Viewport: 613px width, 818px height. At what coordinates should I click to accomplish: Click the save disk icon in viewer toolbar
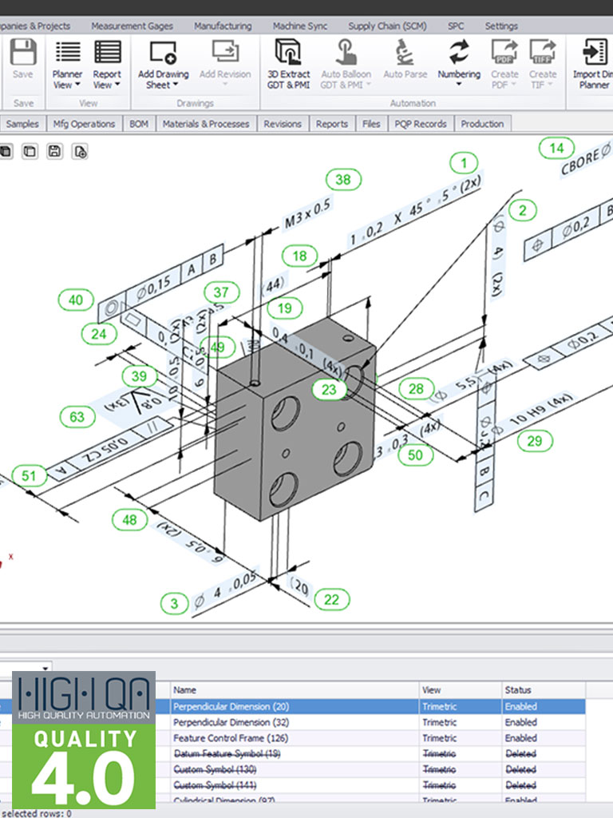[55, 151]
